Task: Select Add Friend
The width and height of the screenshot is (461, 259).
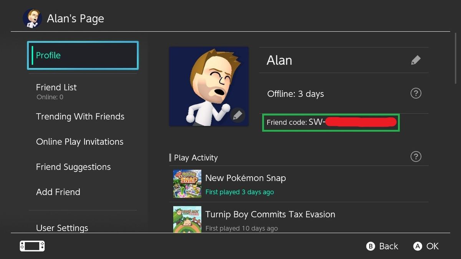Action: point(58,192)
